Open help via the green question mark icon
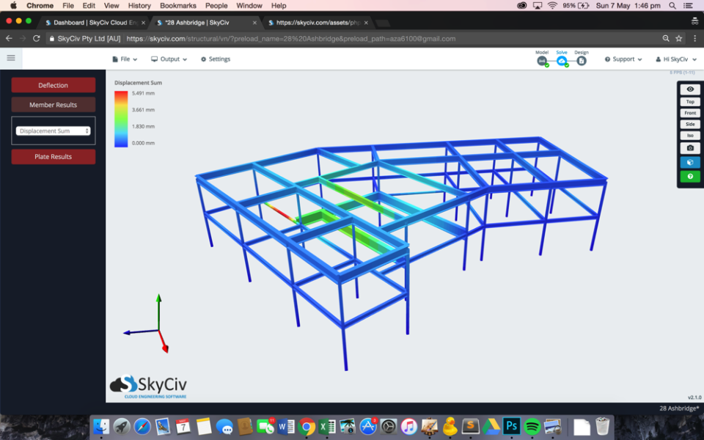 tap(689, 176)
